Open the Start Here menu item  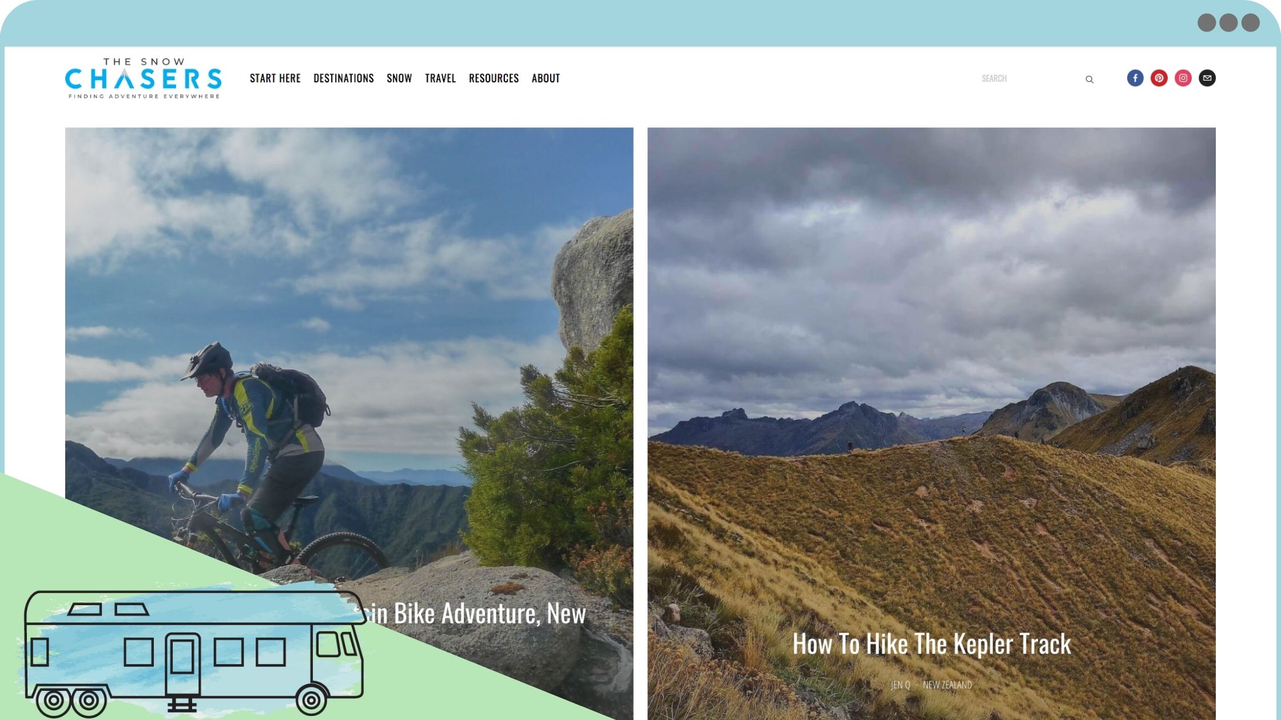pos(275,78)
